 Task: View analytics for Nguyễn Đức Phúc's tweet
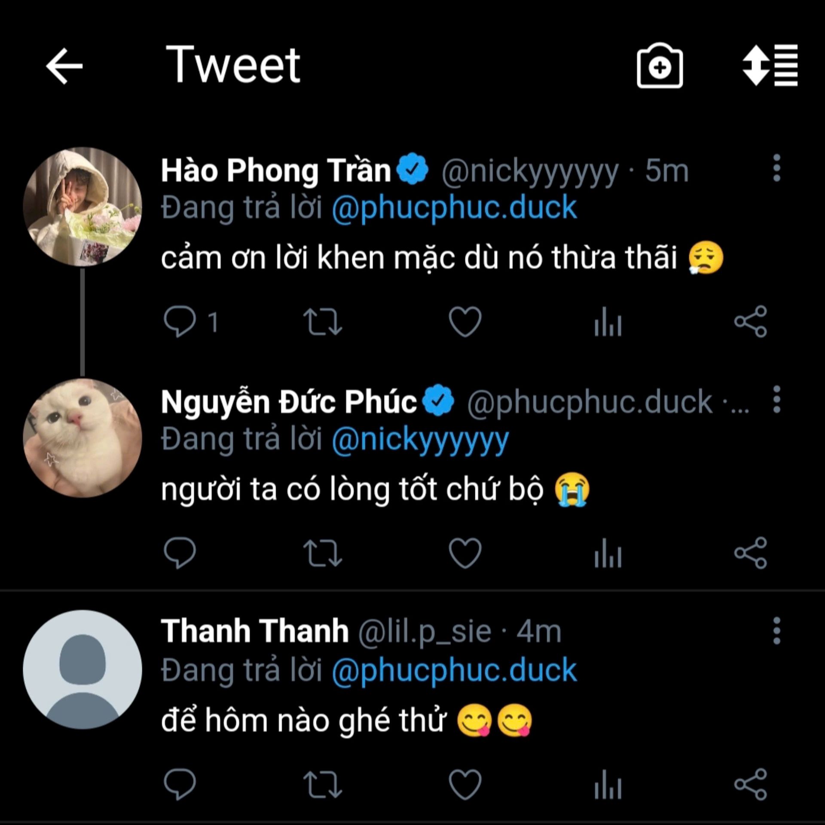click(x=608, y=553)
